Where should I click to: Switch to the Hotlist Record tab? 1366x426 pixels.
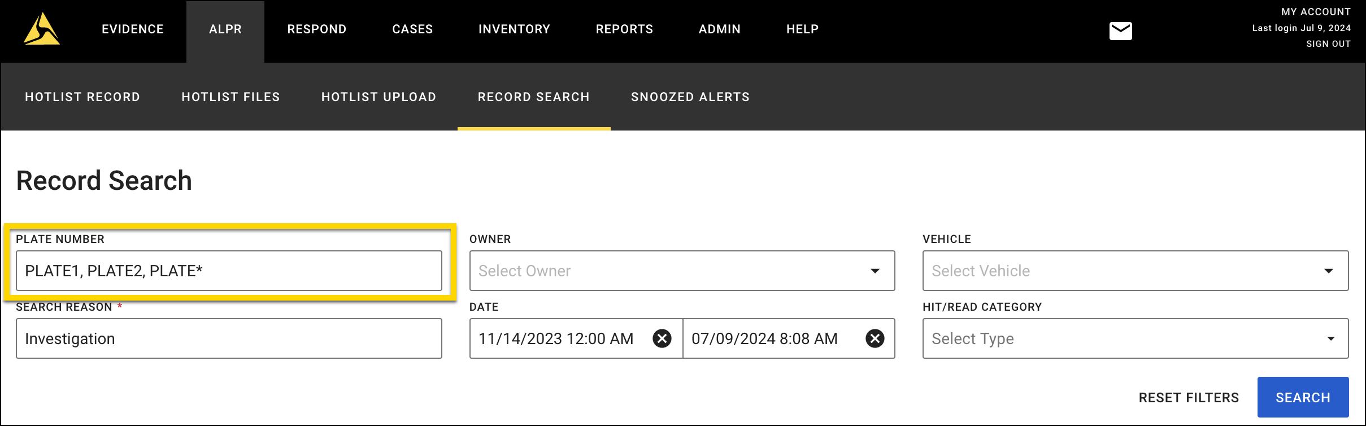point(82,97)
